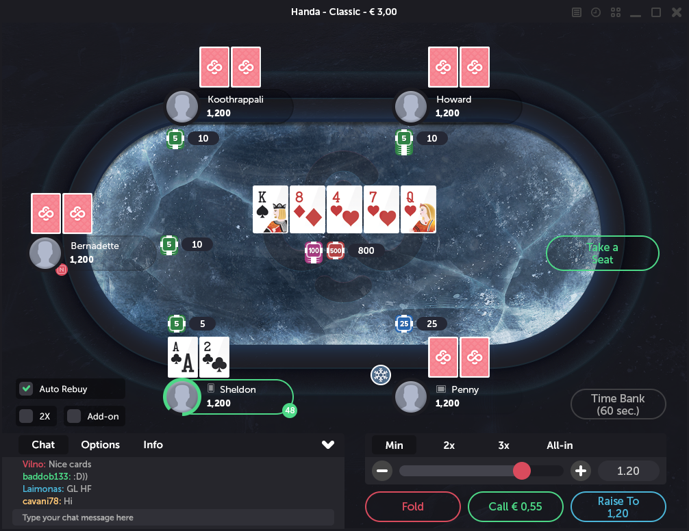689x531 pixels.
Task: Tick the Add-on checkbox
Action: [74, 416]
